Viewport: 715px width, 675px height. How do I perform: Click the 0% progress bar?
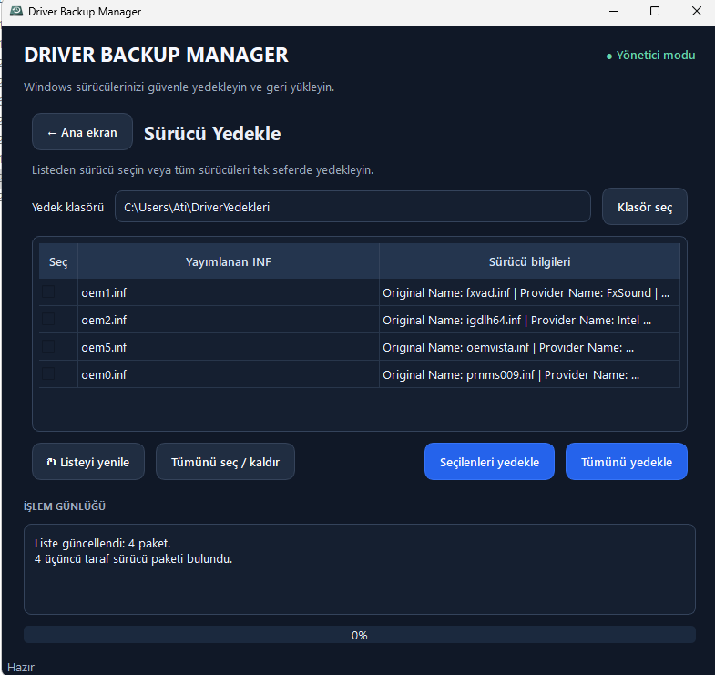coord(360,635)
